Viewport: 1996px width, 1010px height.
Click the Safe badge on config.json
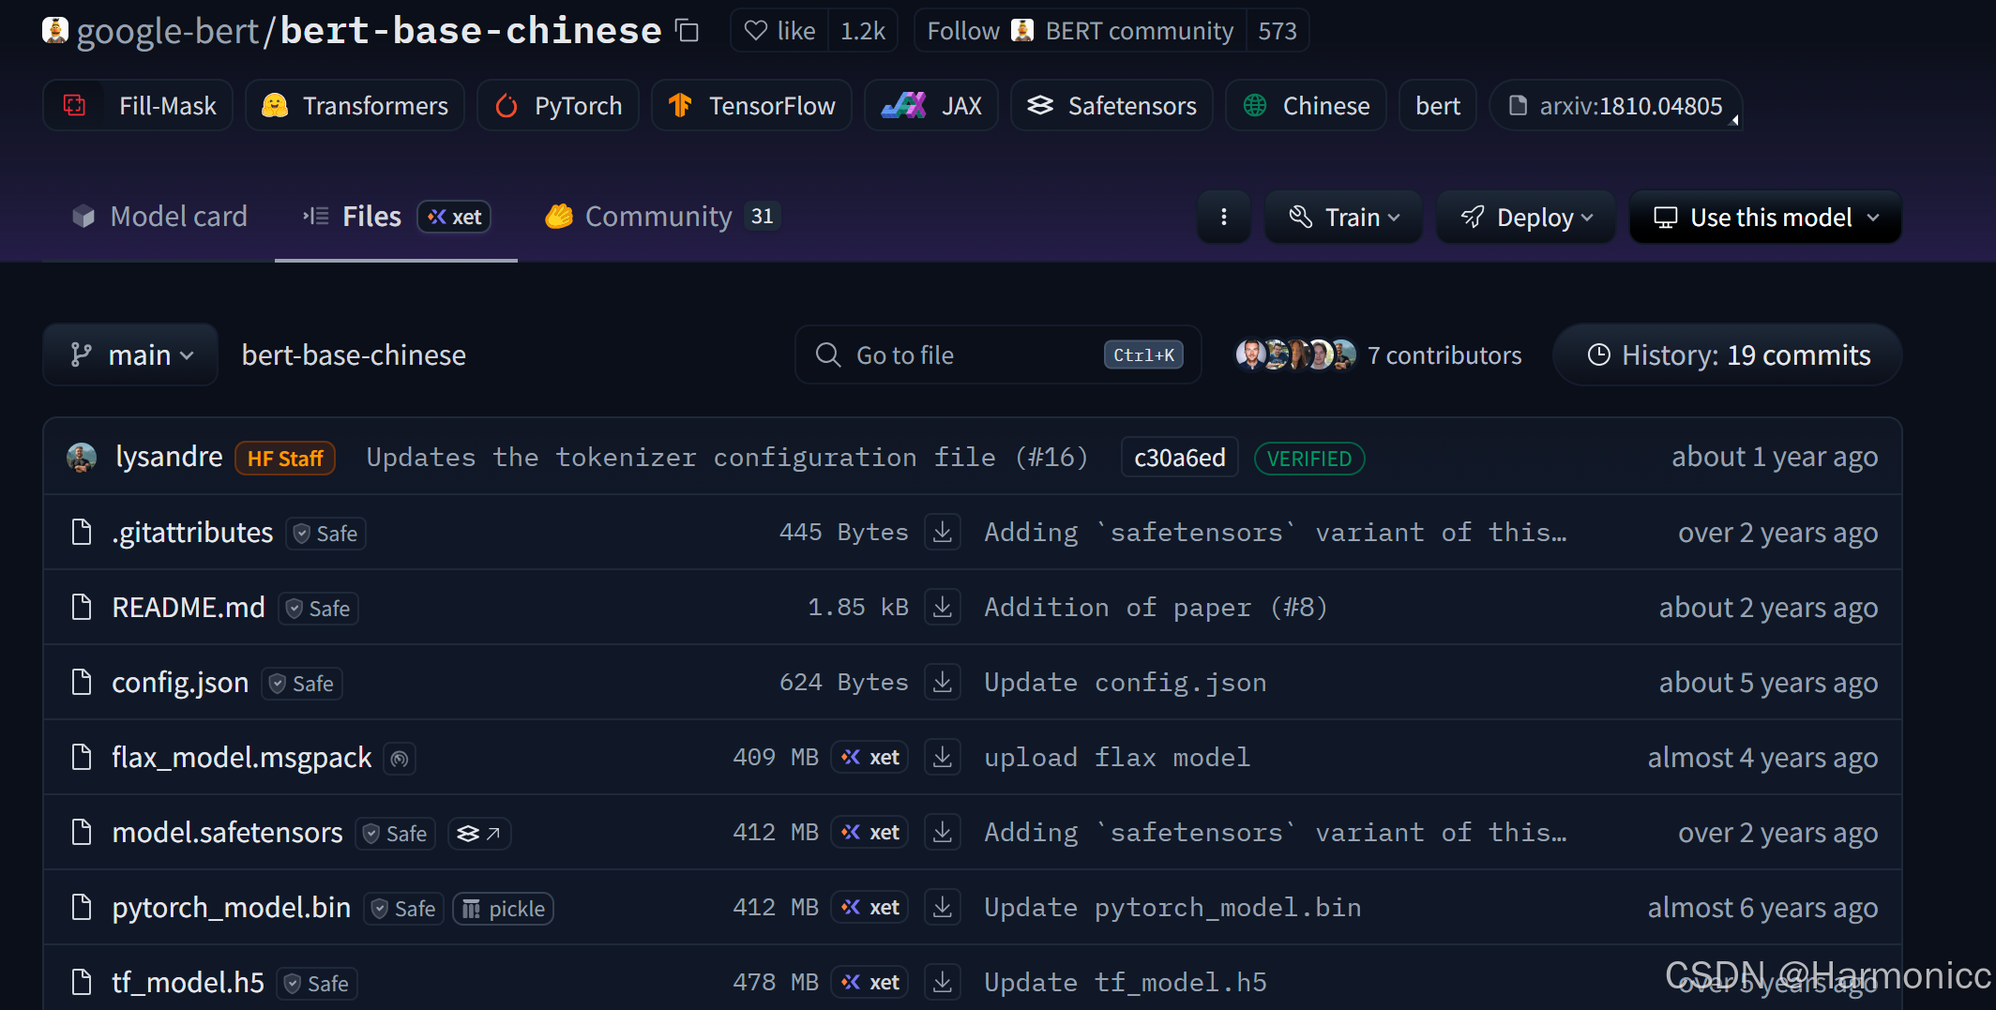(302, 684)
